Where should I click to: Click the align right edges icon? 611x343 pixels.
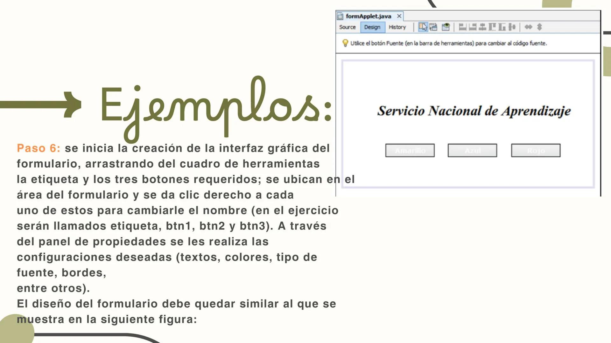[473, 27]
